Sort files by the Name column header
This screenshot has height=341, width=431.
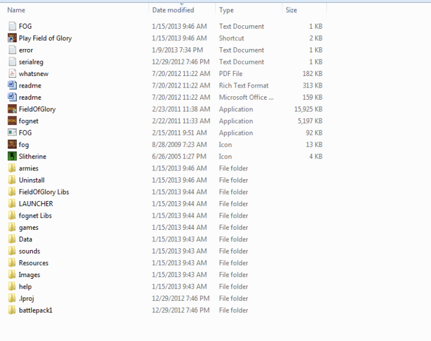click(x=16, y=10)
